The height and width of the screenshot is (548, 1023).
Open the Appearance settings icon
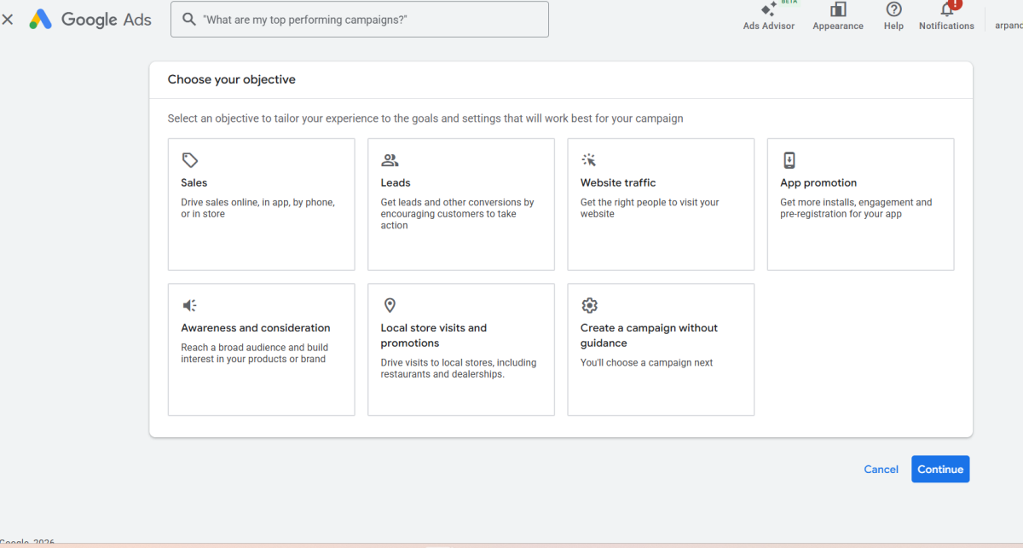tap(838, 9)
